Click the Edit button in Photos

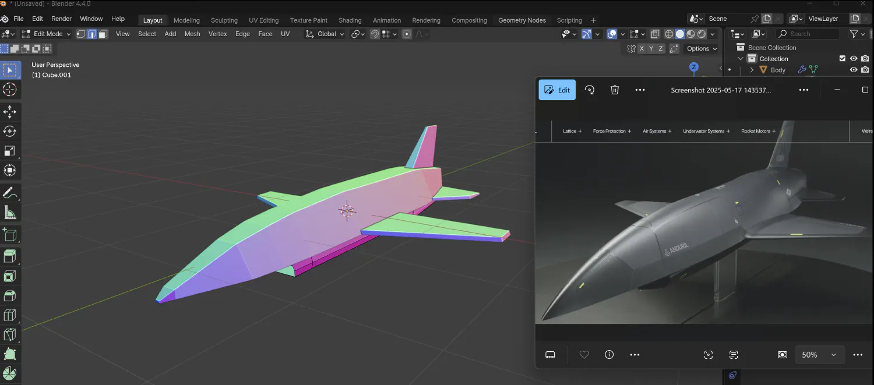556,90
